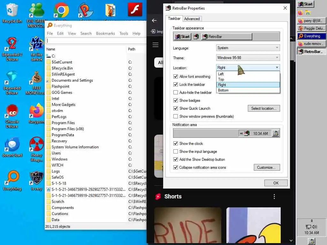The image size is (327, 245).
Task: Open the doesnt load Thunderbird icon
Action: [12, 147]
